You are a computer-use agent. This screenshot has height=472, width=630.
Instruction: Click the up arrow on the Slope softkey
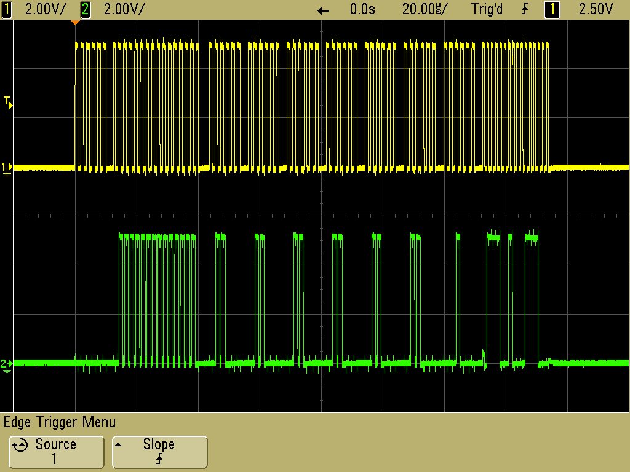[118, 444]
